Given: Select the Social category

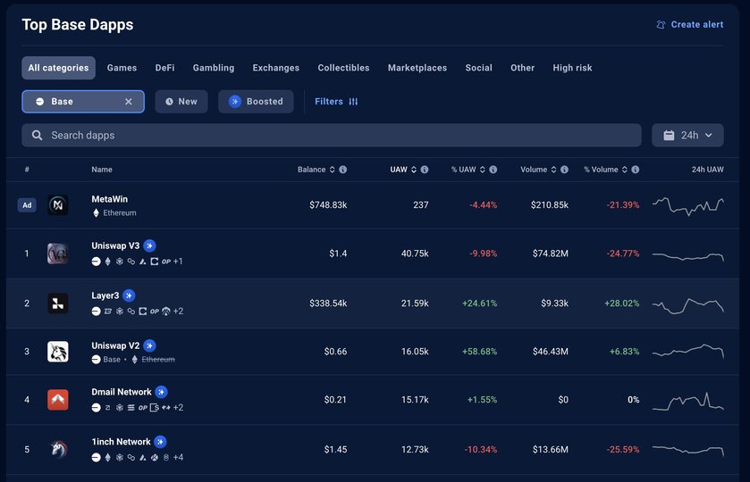Looking at the screenshot, I should (478, 68).
